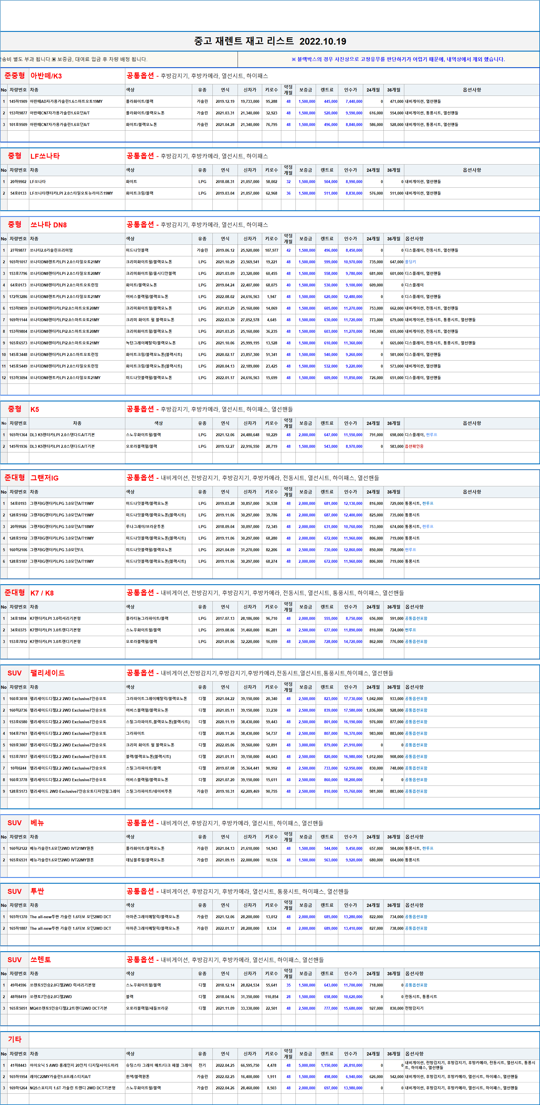Screen dimensions: 540x1105
Task: Select model 'LF쏘나타렌터카LPI 2.0스타일오토뉴라이즈19MY'
Action: 71,193
